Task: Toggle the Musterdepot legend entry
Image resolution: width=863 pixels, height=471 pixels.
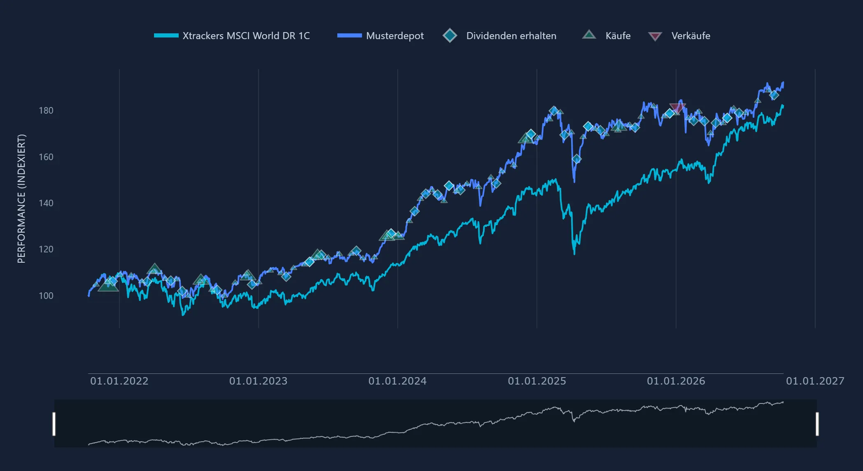Action: (x=380, y=36)
